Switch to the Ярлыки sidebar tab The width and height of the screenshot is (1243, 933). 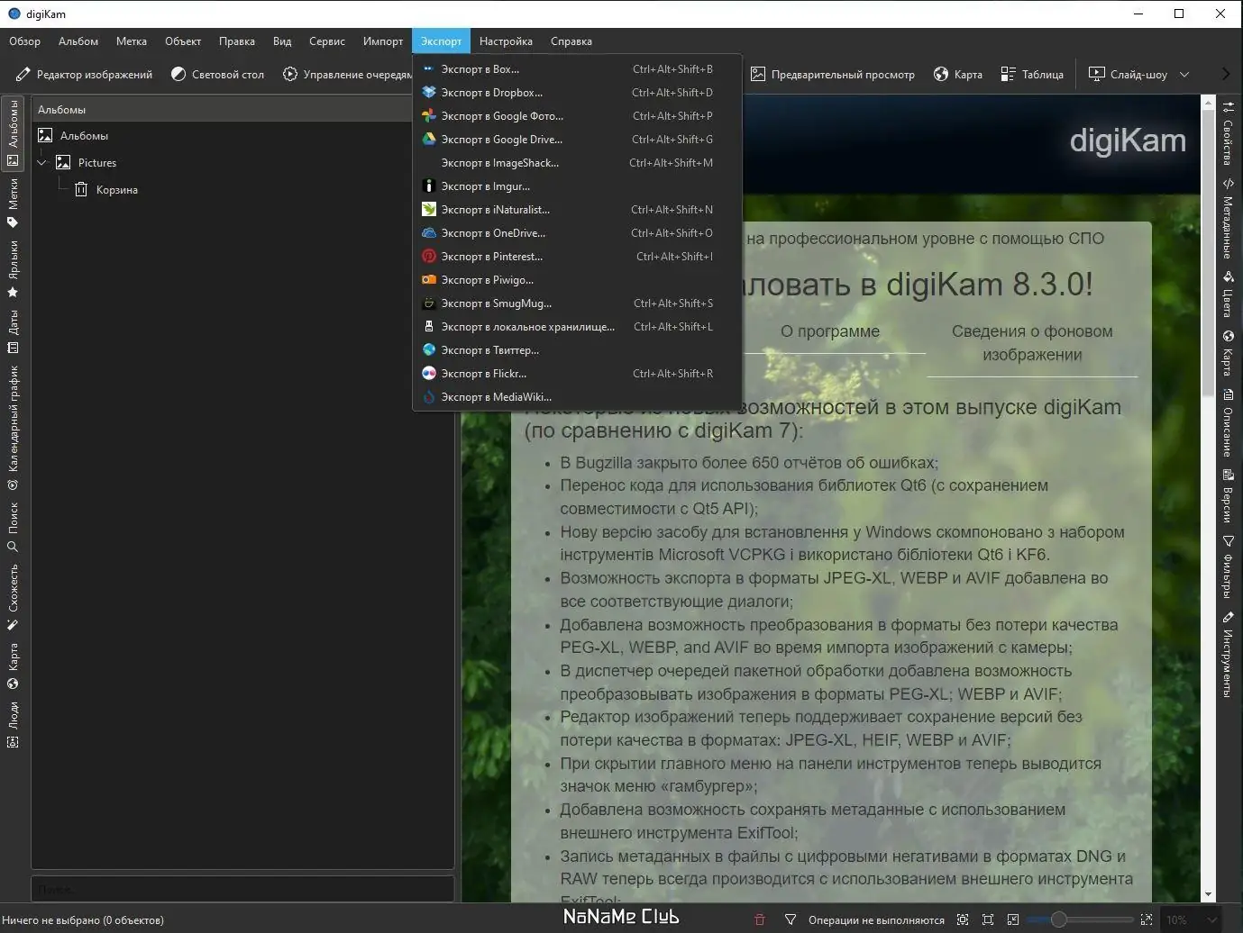click(13, 268)
